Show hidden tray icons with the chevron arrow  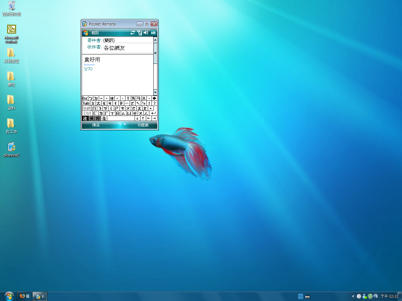(353, 297)
